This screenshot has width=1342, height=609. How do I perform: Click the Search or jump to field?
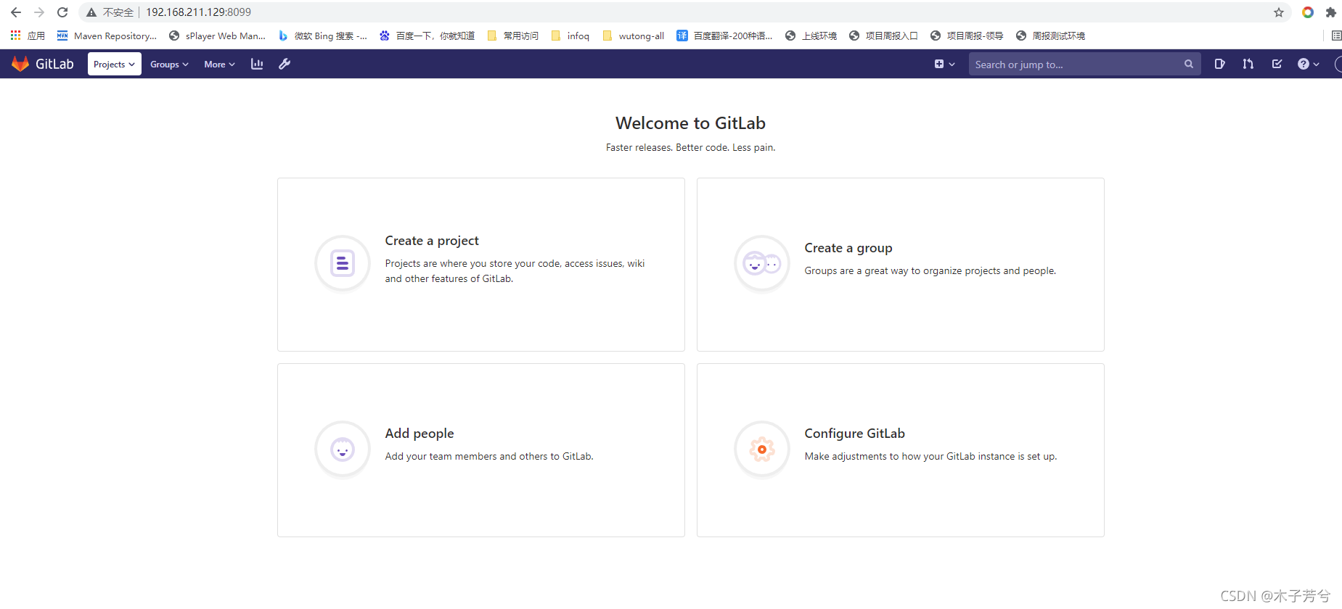[1084, 64]
